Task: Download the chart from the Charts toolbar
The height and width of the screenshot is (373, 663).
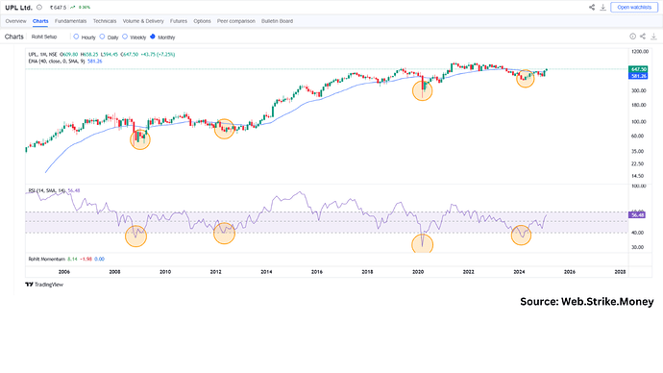Action: pos(653,37)
